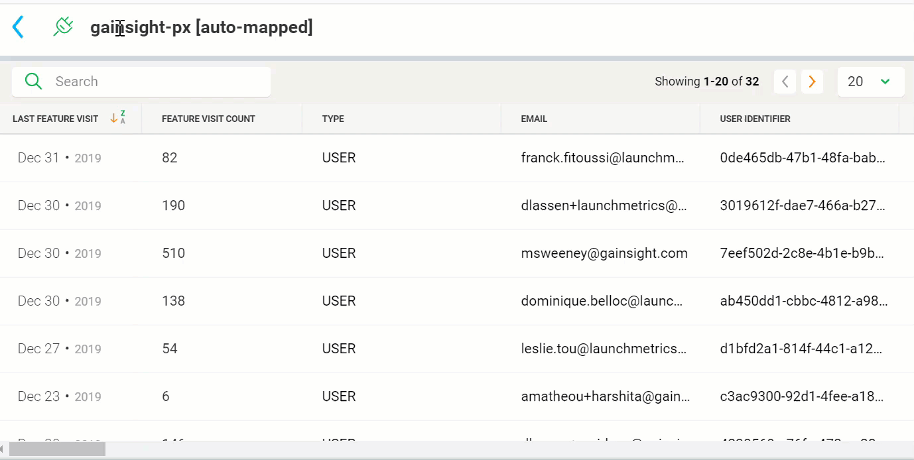
Task: Click identifier 0de465db-47b1-48fa-bab…
Action: [803, 158]
